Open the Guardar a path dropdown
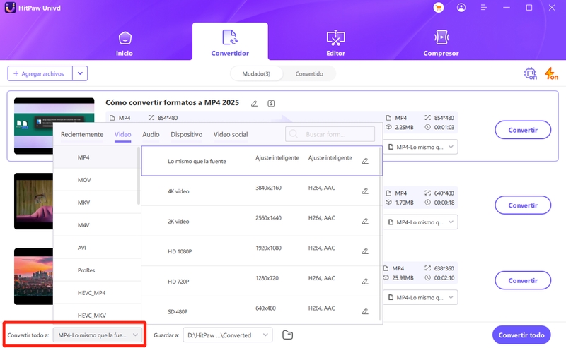Screen dimensions: 566x348 (x=227, y=335)
